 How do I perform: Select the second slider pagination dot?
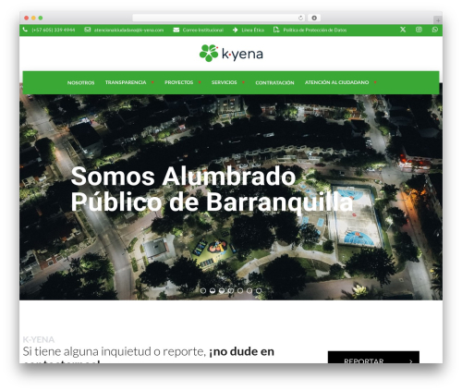(x=213, y=290)
